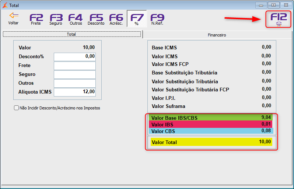294x189 pixels.
Task: Enable Não Incidir Desconto/Acréscimo nos Impostos
Action: pos(16,108)
